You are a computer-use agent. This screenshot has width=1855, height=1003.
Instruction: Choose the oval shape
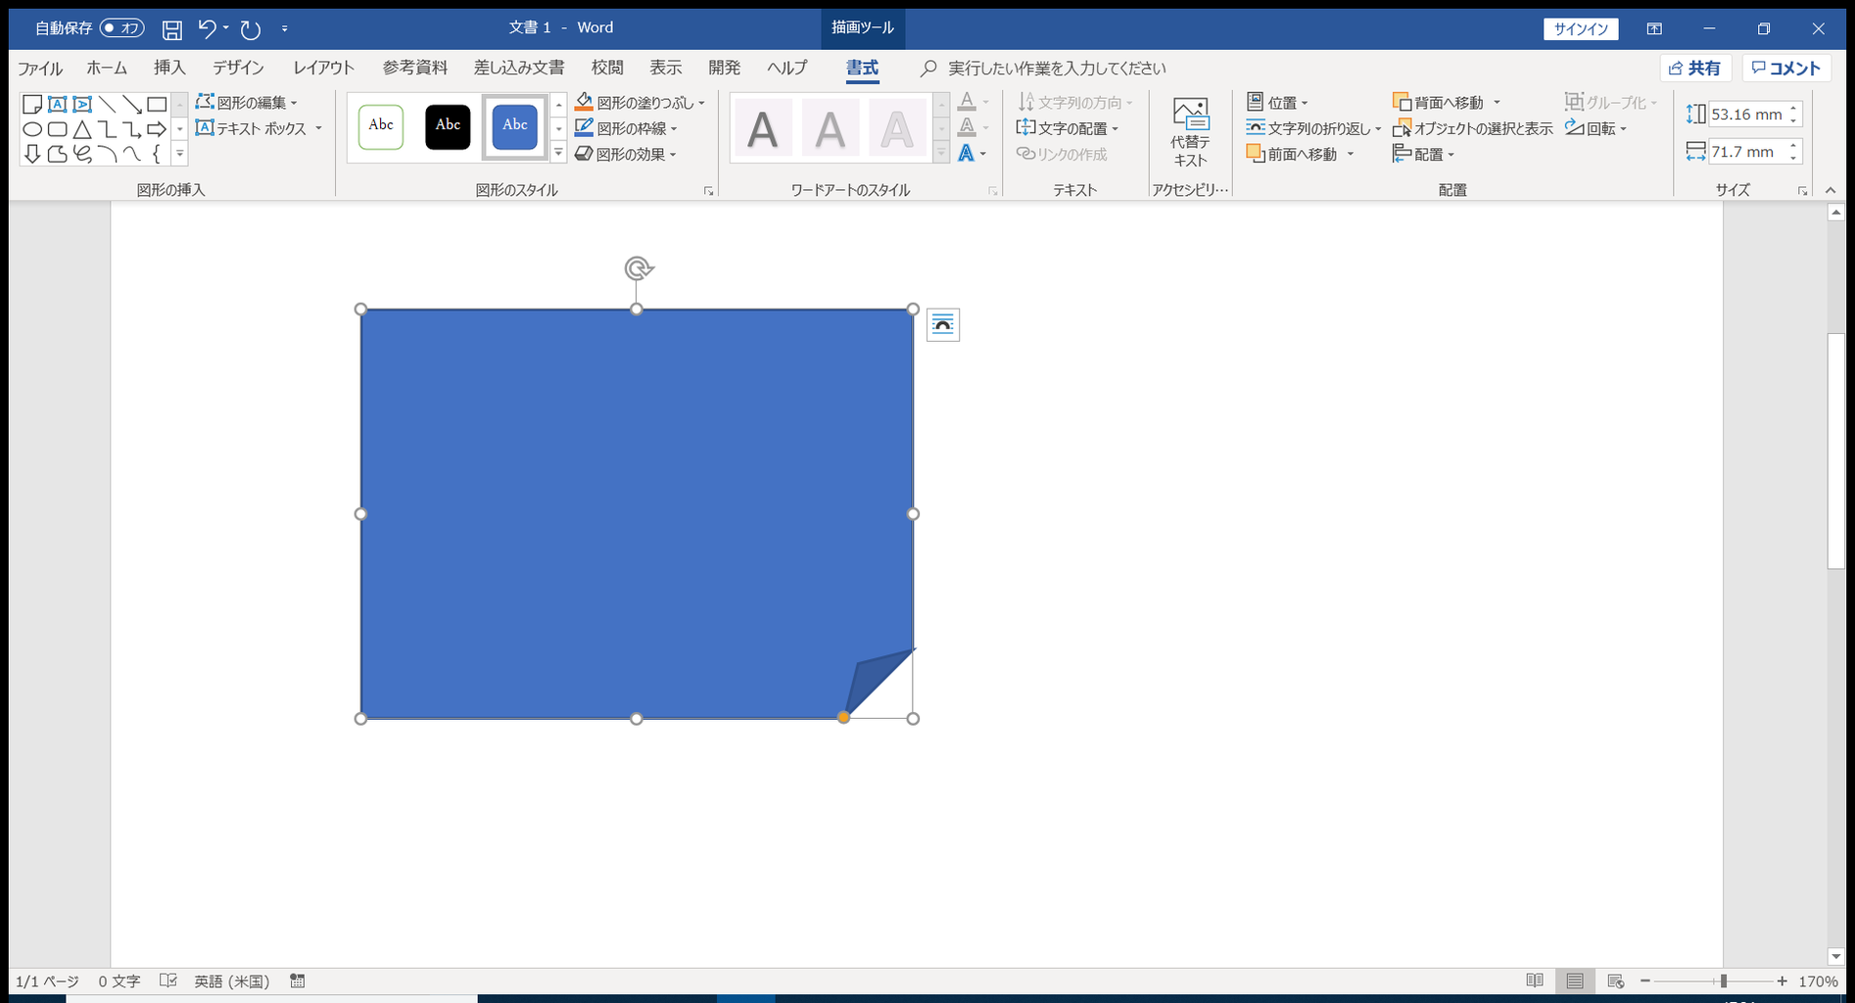pos(32,129)
